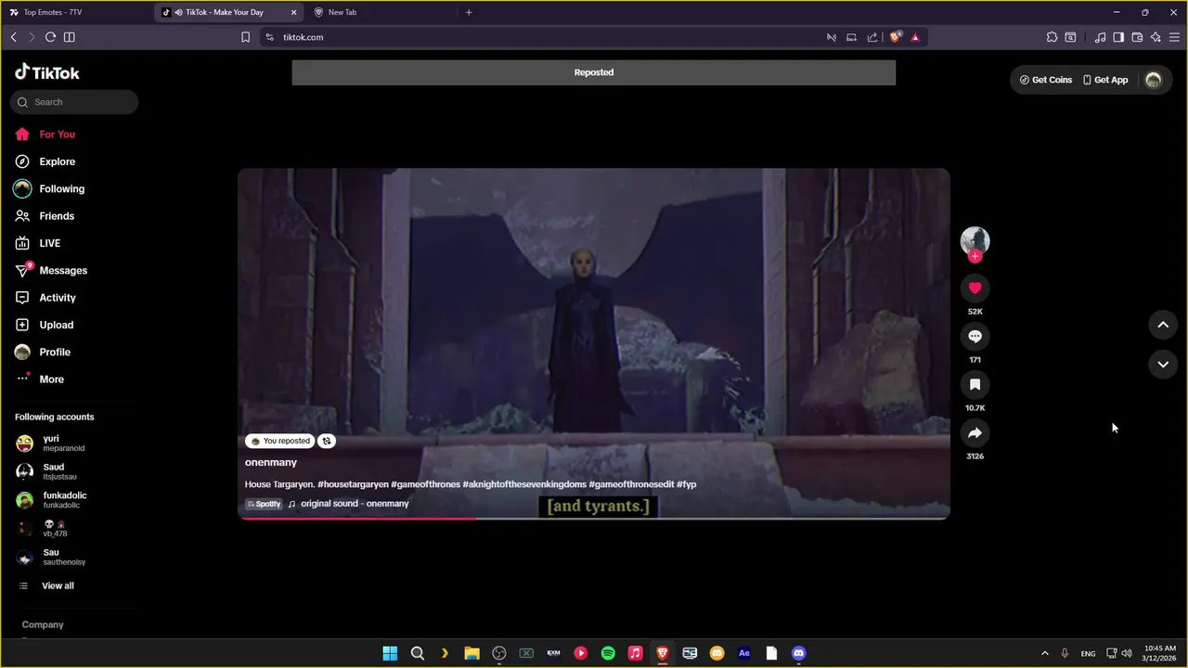
Task: Go to the previous video with up chevron
Action: (x=1163, y=325)
